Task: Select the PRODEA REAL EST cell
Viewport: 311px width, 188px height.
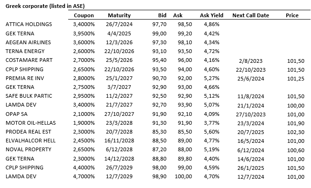Action: click(29, 132)
